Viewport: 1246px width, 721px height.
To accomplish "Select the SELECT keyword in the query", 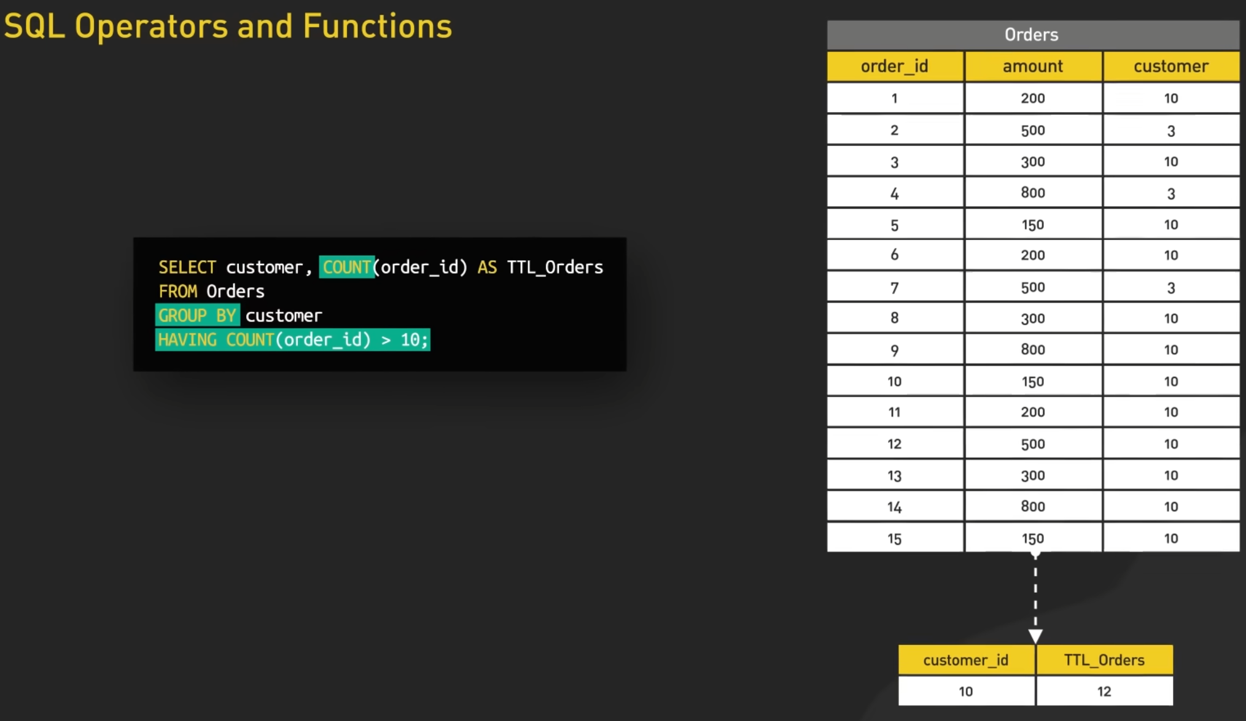I will (x=187, y=268).
